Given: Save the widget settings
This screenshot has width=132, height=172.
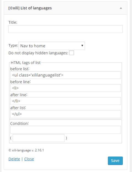Looking at the screenshot, I should click(x=115, y=161).
